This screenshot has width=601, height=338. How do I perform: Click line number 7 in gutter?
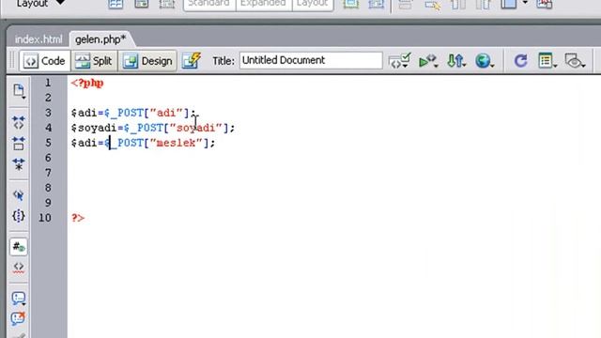pyautogui.click(x=48, y=173)
